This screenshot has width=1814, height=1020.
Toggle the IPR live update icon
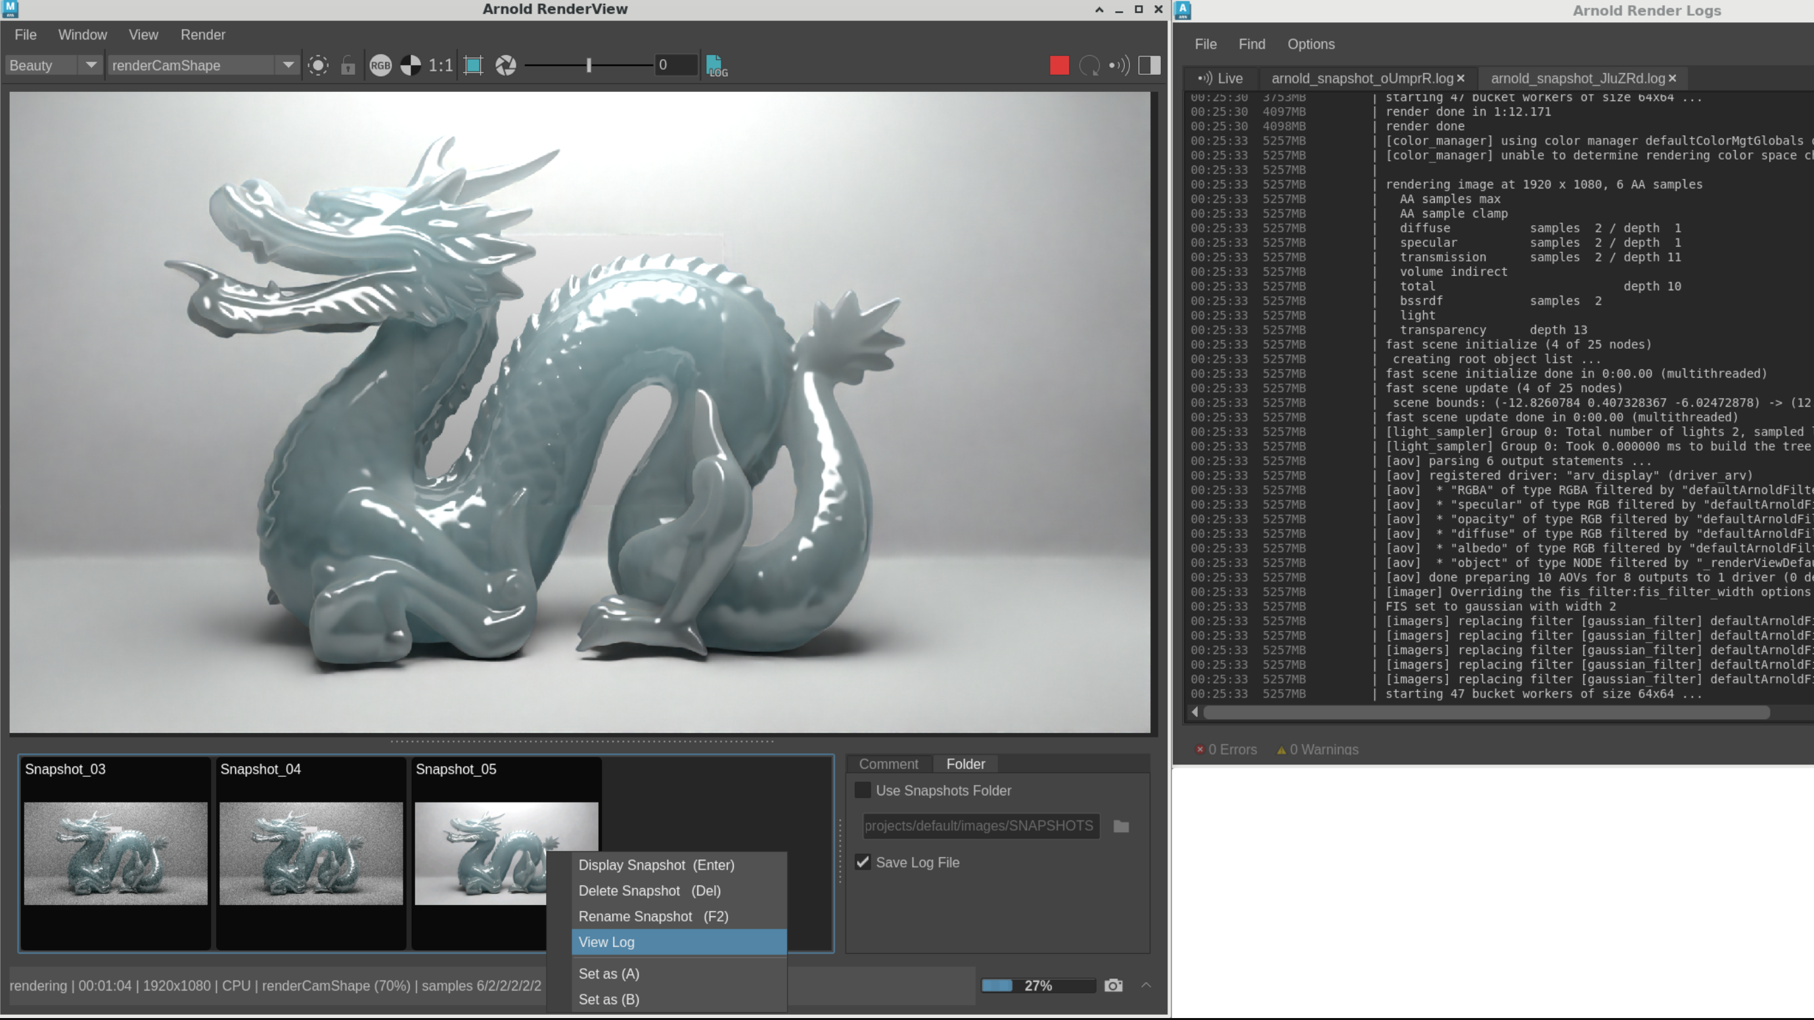point(1119,66)
